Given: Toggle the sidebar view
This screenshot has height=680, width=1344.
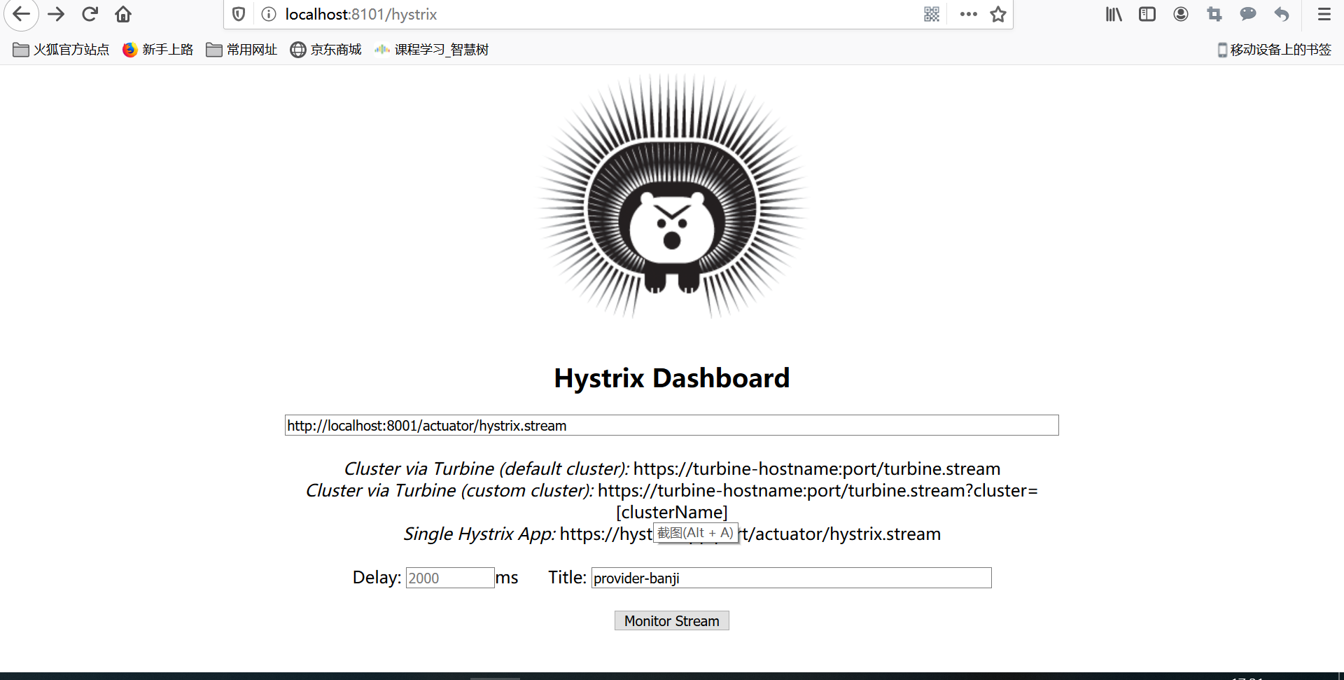Looking at the screenshot, I should 1147,14.
